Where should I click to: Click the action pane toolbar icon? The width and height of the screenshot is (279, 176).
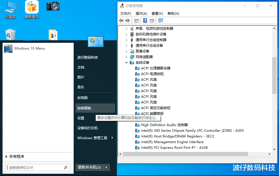tap(152, 21)
